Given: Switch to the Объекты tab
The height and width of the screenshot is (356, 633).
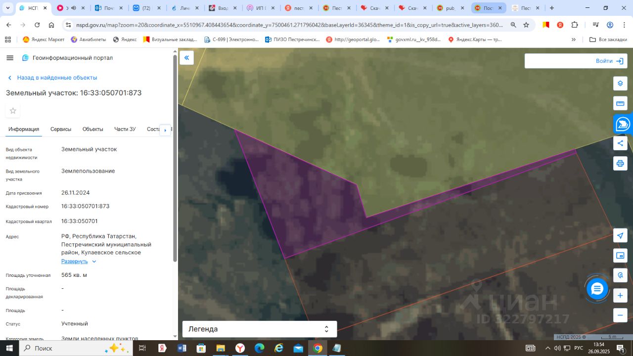Looking at the screenshot, I should [93, 129].
